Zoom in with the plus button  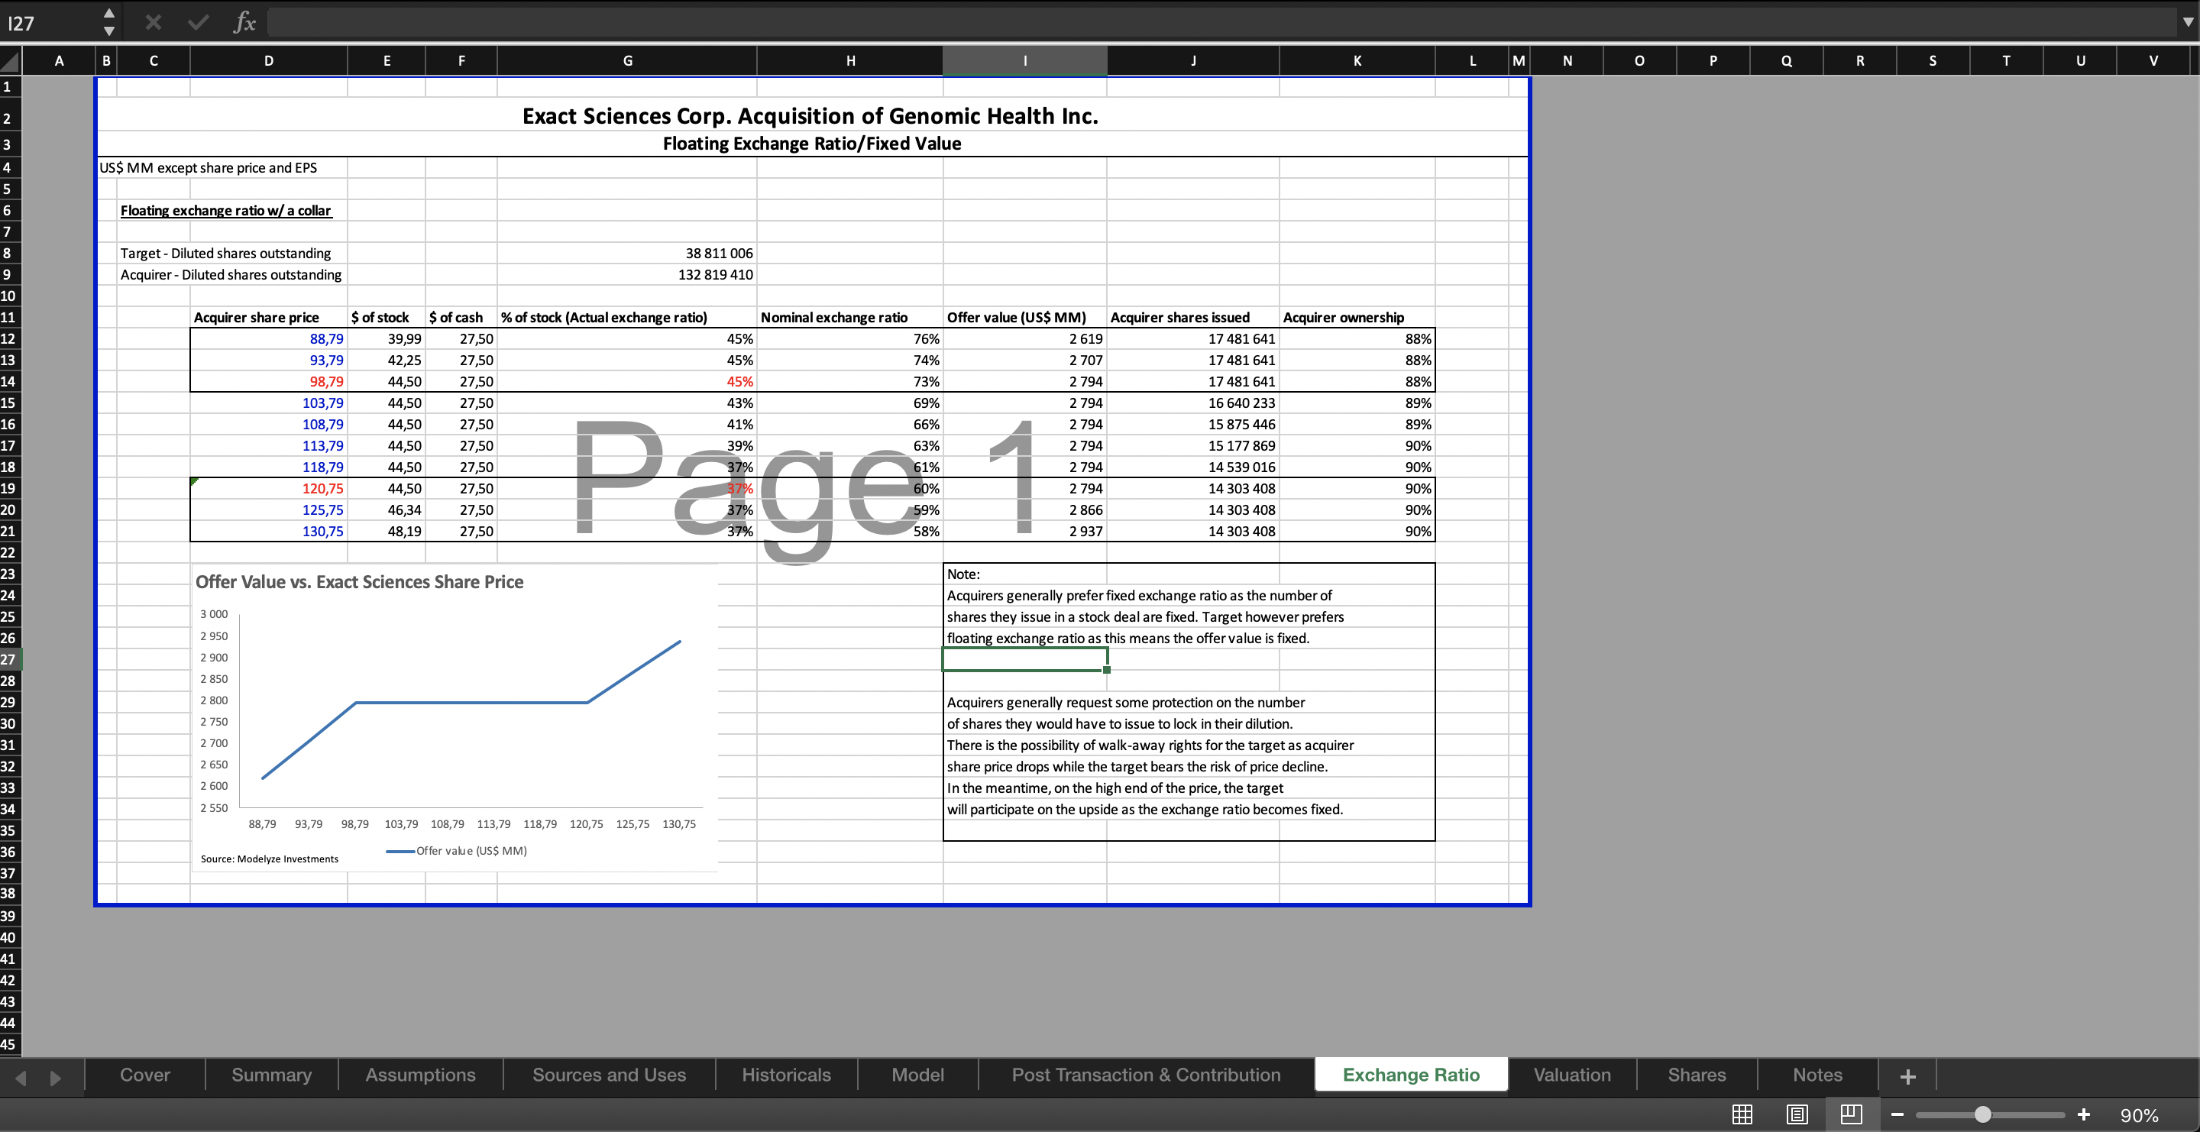[2084, 1114]
